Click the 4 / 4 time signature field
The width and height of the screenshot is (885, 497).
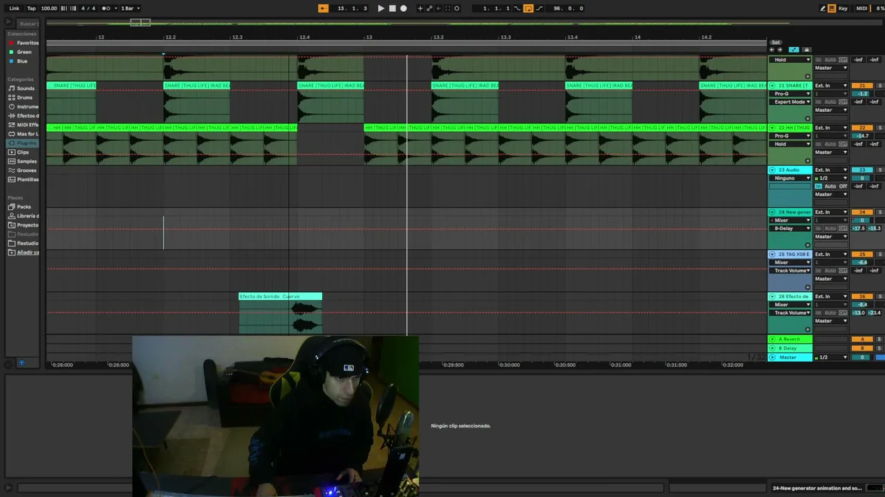pos(88,8)
